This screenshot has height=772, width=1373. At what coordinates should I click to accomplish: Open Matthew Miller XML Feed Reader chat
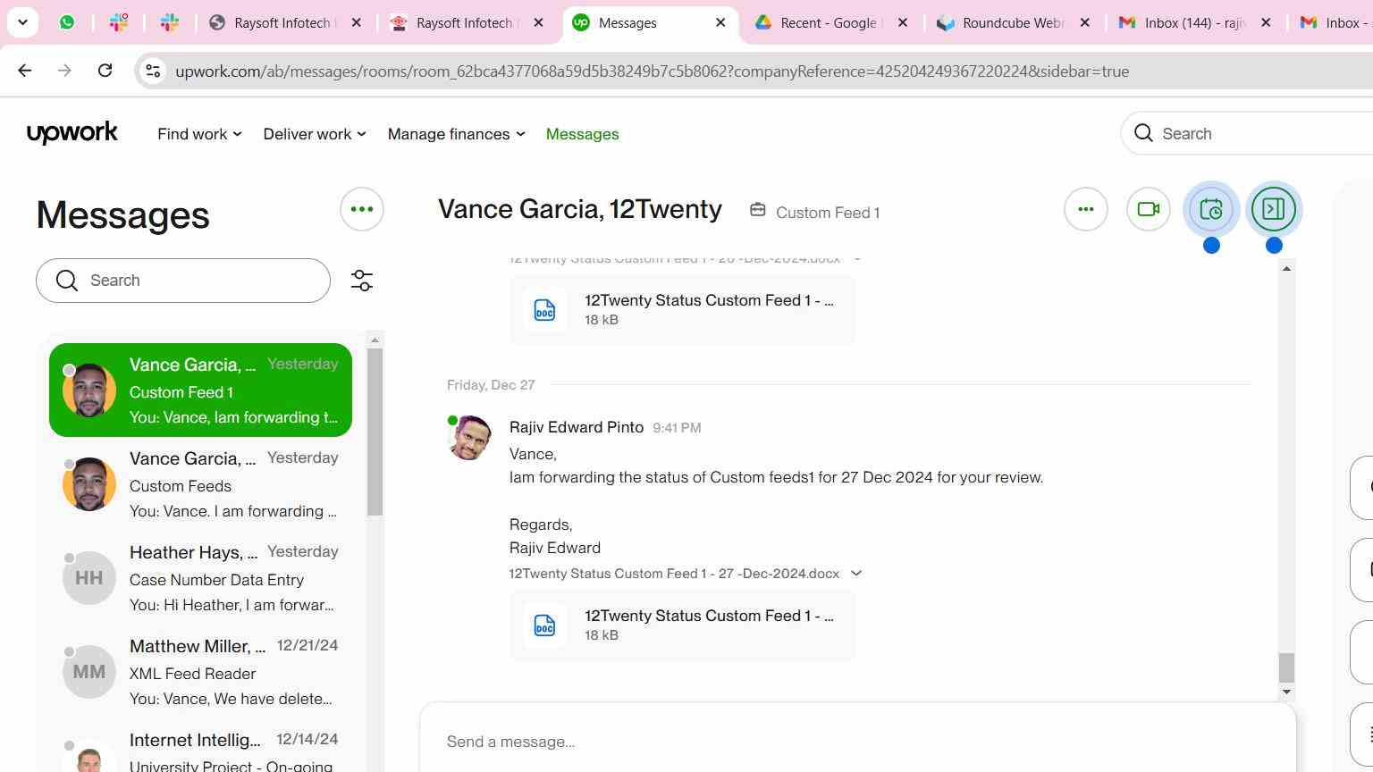[201, 672]
